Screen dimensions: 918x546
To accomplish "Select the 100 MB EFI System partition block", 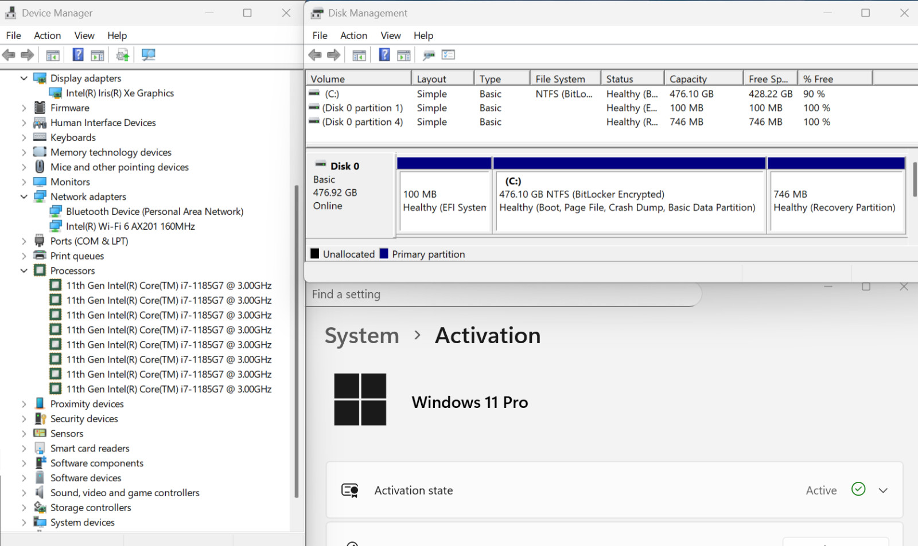I will 444,195.
